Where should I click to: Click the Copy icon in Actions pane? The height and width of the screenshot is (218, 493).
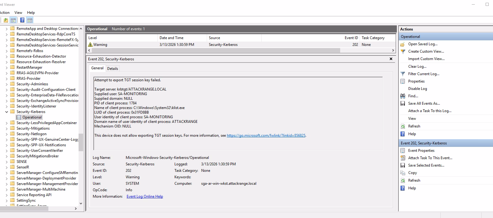pyautogui.click(x=402, y=173)
